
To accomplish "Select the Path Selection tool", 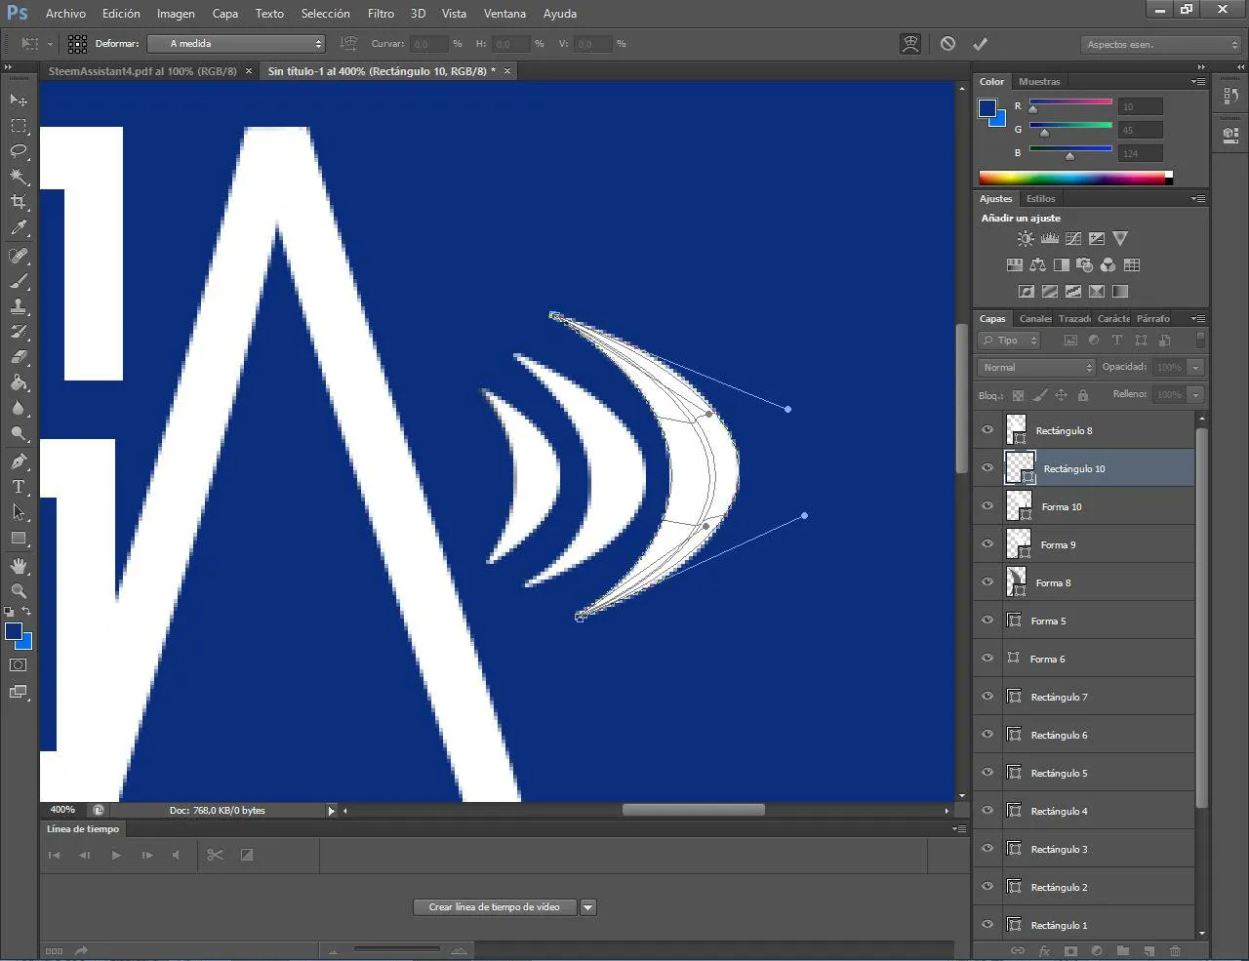I will (x=19, y=512).
